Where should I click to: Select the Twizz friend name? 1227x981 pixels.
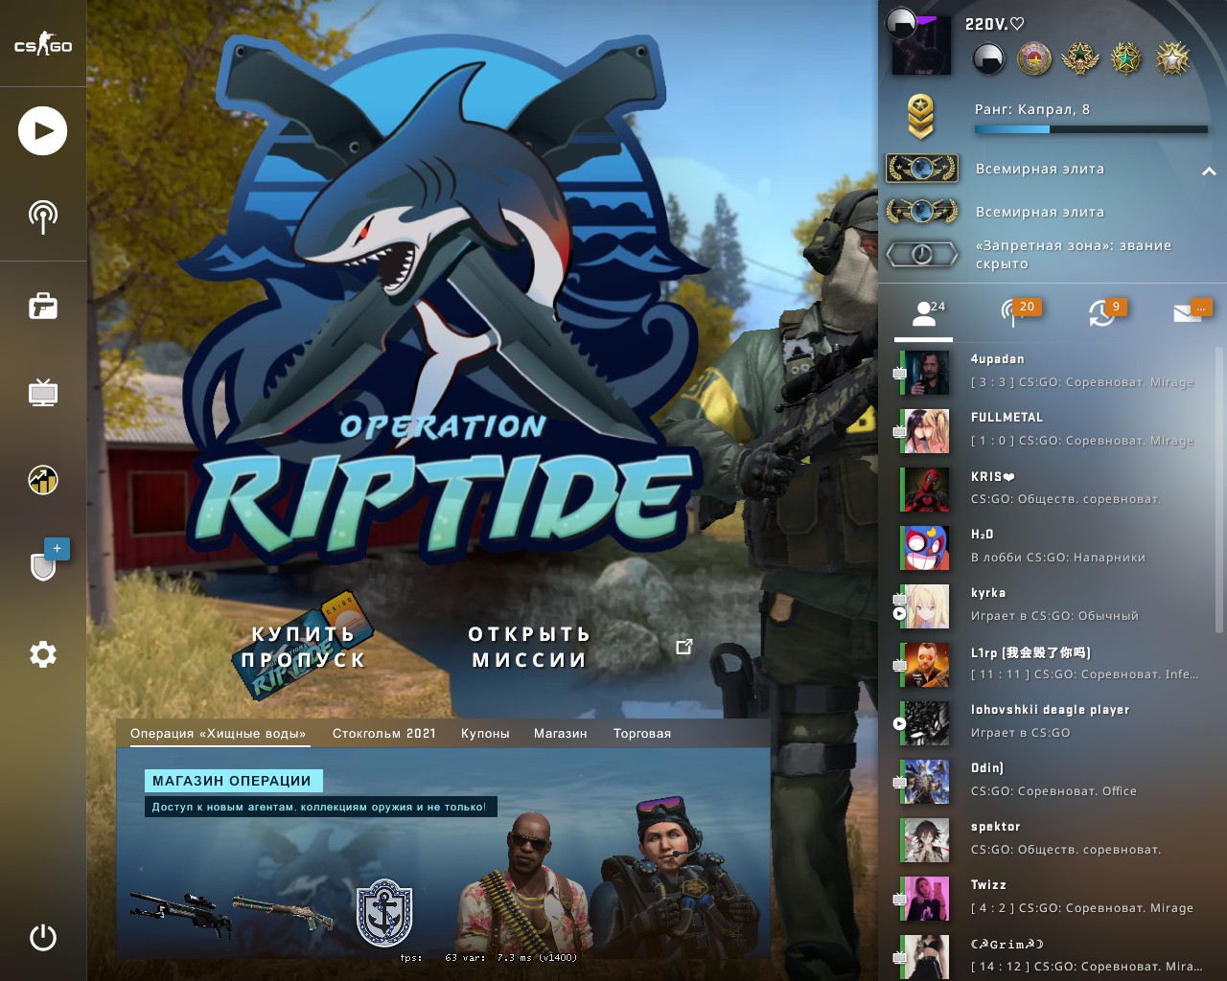988,885
